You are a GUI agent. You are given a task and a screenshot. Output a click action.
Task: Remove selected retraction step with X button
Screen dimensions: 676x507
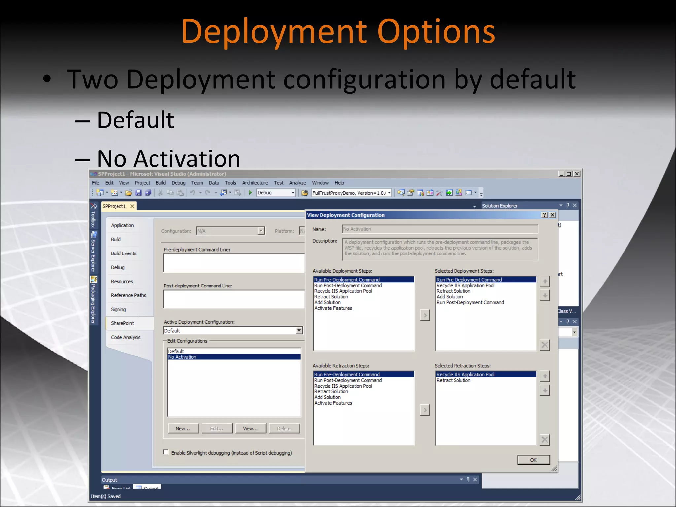point(545,440)
